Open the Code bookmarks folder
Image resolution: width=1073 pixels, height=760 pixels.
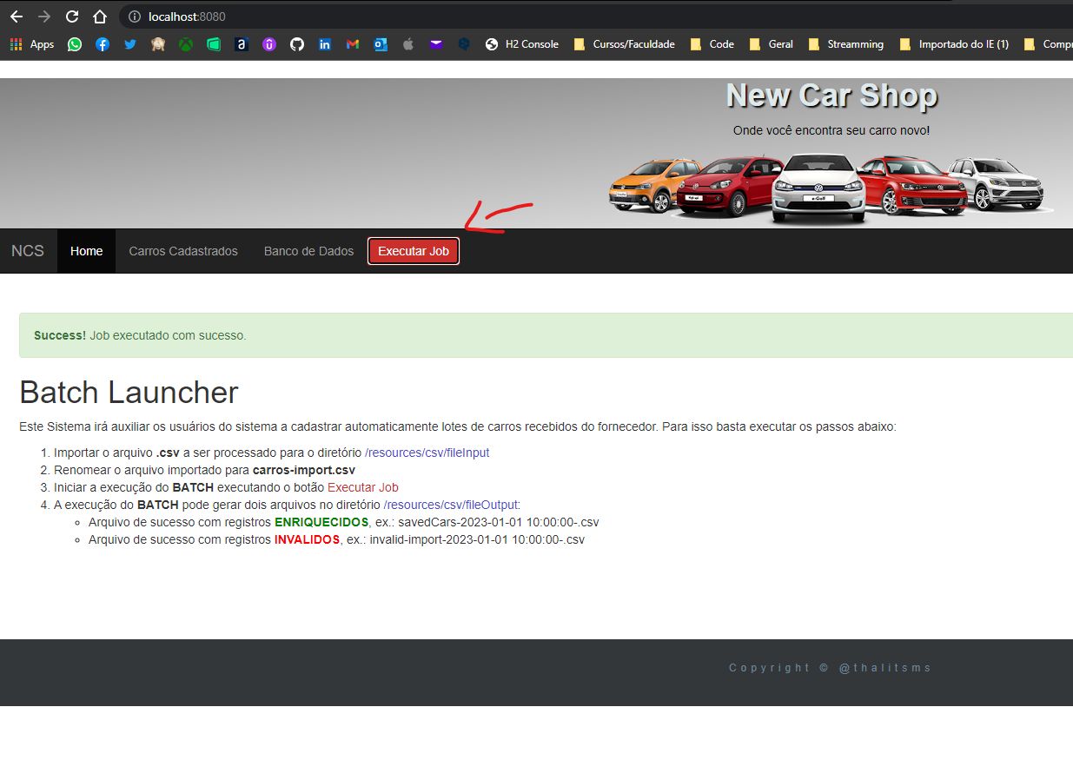pos(719,44)
